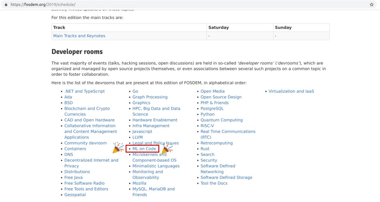
Task: Open Microkernels and Component-based OS devroom
Action: pyautogui.click(x=154, y=157)
